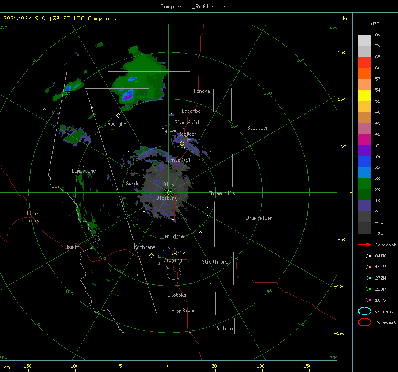398x372 pixels.
Task: Click the 20 dBZ green color swatch
Action: (364, 184)
